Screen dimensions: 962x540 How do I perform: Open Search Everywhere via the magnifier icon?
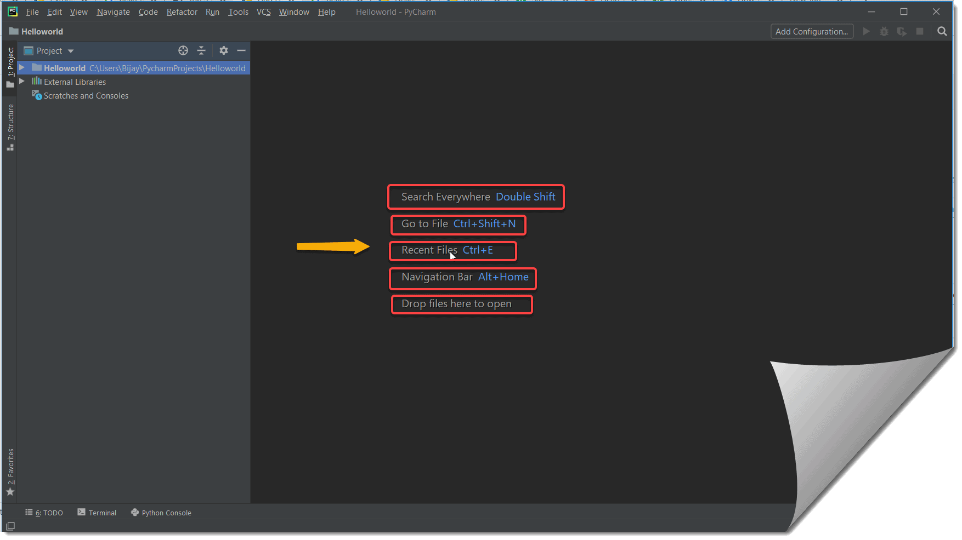tap(942, 31)
